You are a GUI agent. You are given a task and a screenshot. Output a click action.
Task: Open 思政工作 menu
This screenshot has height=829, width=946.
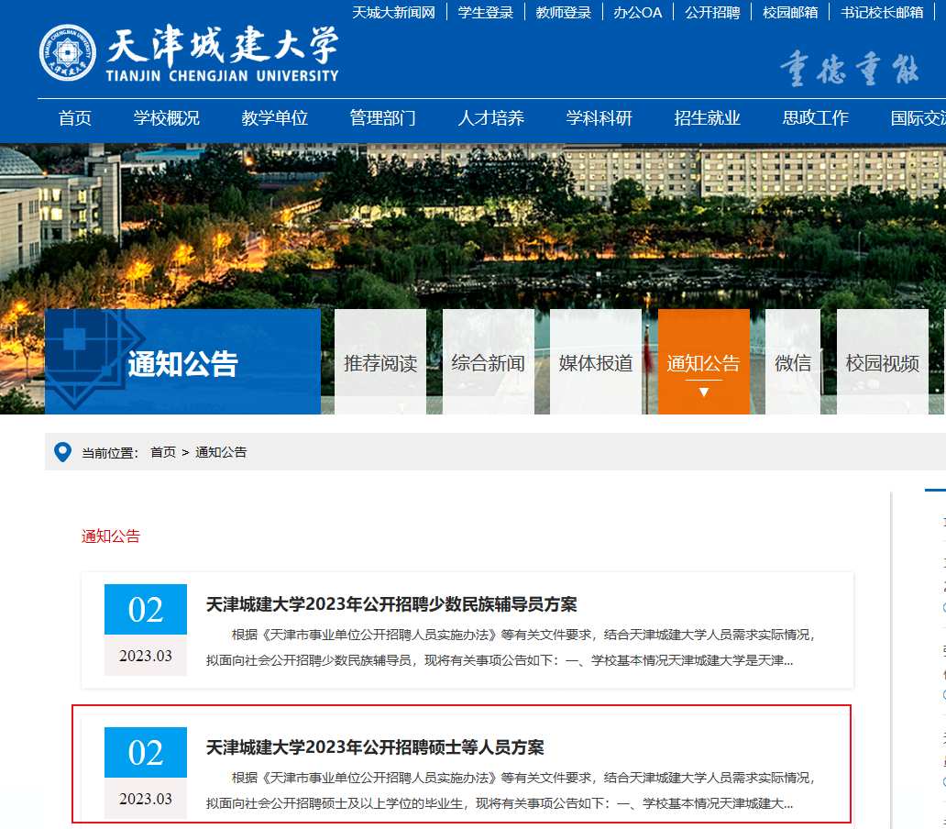point(816,117)
